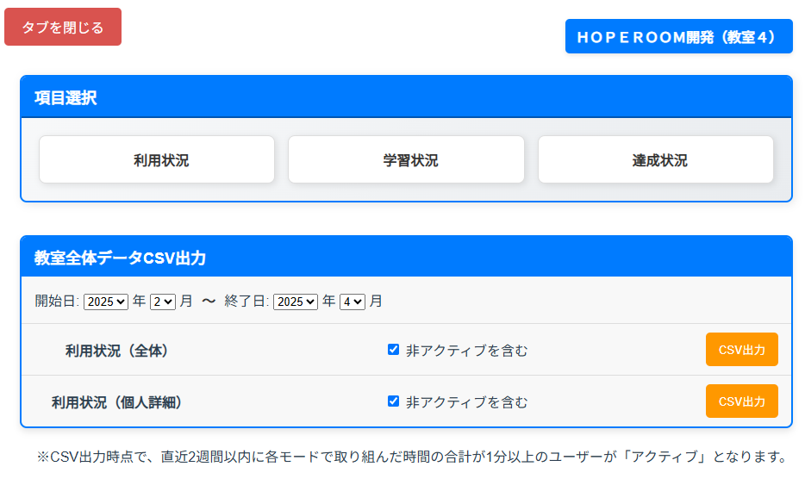Click 非アクティブを含む label text in 全体 row
This screenshot has width=805, height=479.
(466, 351)
